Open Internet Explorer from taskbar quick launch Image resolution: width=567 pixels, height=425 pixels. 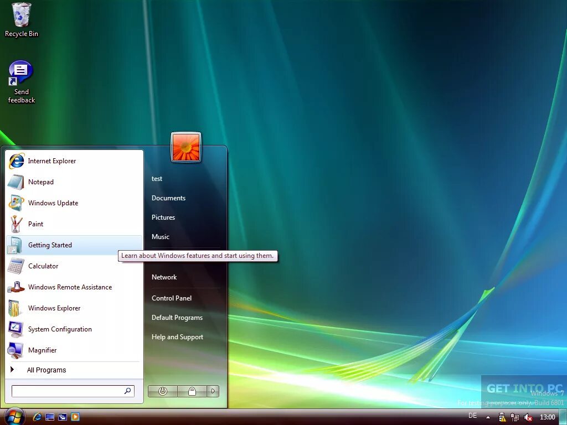pyautogui.click(x=37, y=417)
